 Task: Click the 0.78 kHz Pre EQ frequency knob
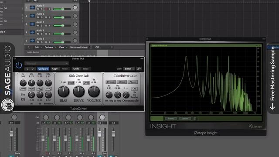tap(31, 83)
